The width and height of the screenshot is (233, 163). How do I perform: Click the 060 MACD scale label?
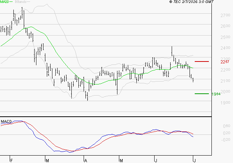(227, 126)
